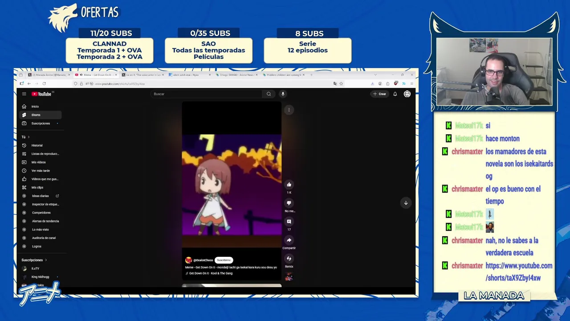This screenshot has height=321, width=570.
Task: Click the translate page icon
Action: [x=335, y=84]
